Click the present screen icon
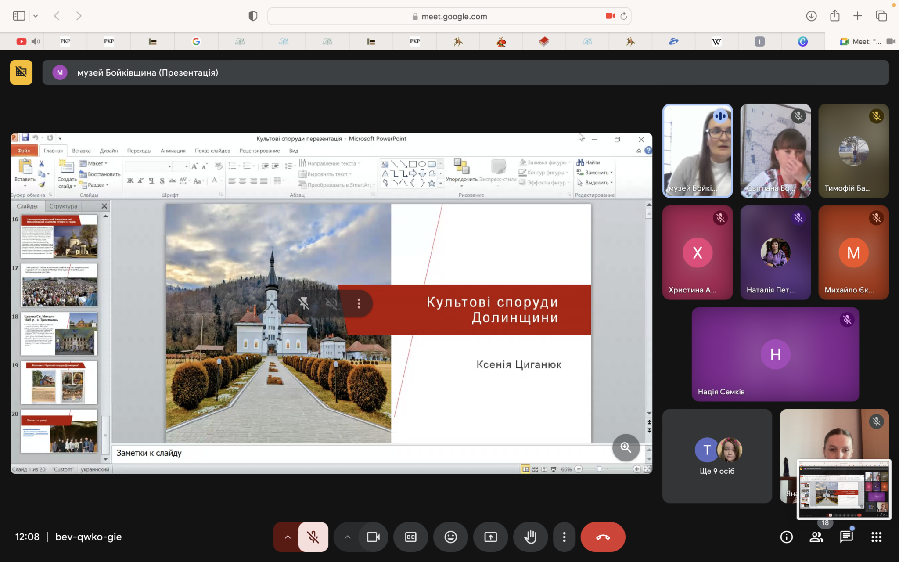 pos(490,537)
